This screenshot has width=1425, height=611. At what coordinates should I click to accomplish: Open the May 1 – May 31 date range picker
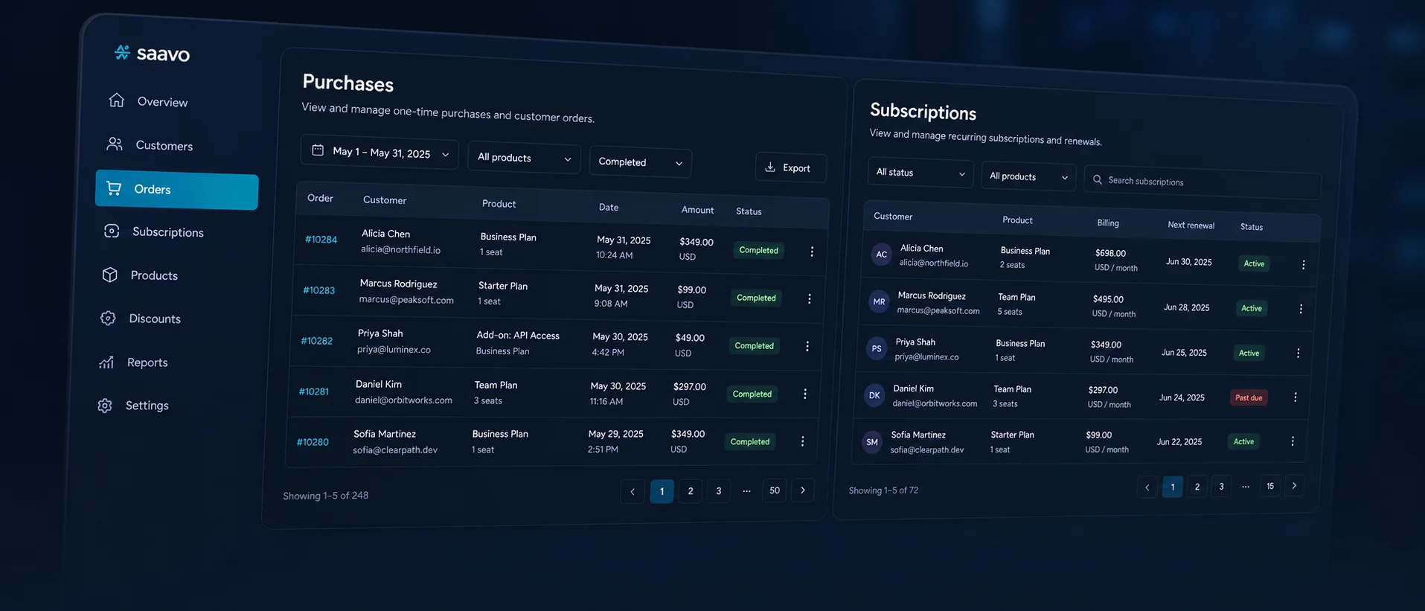(x=380, y=152)
